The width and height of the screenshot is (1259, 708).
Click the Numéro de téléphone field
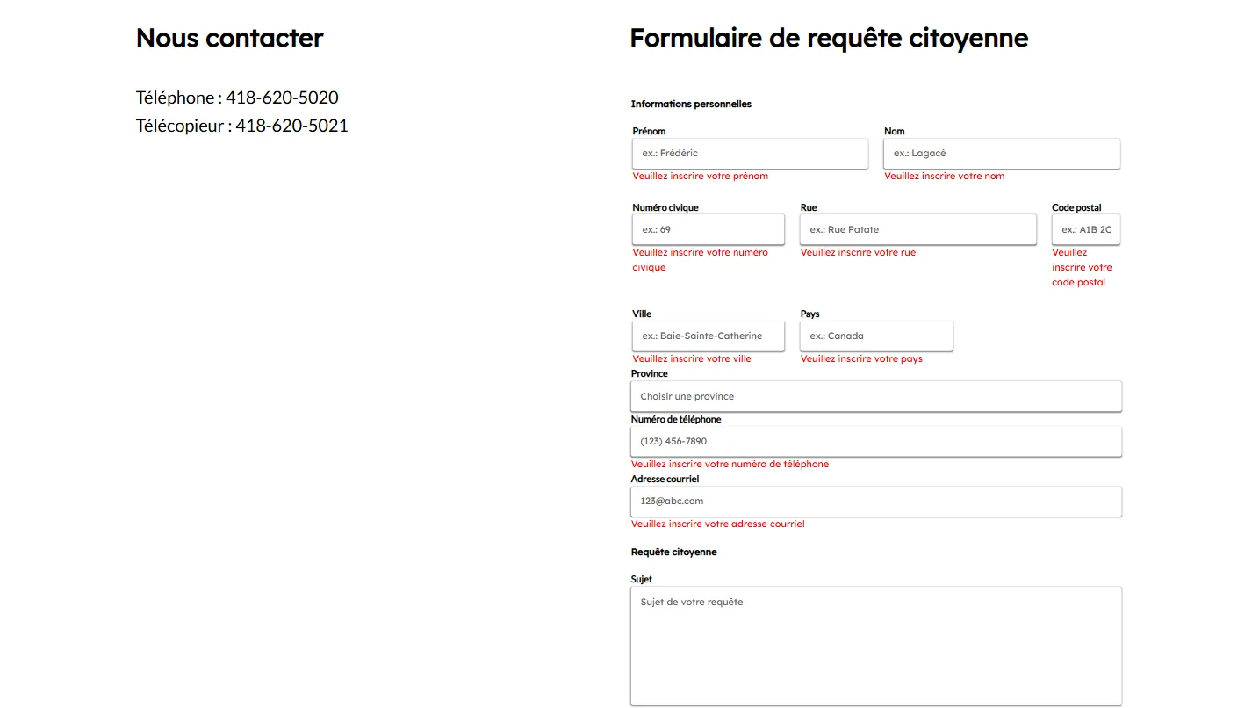(x=876, y=441)
